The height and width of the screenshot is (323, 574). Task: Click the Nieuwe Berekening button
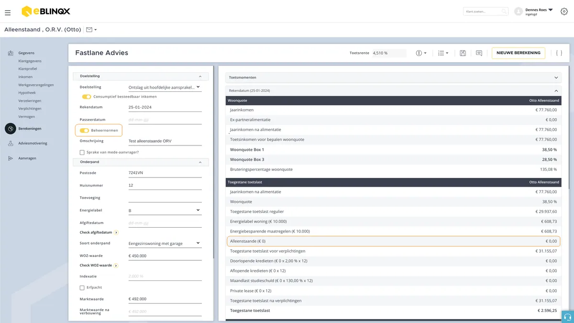coord(519,53)
